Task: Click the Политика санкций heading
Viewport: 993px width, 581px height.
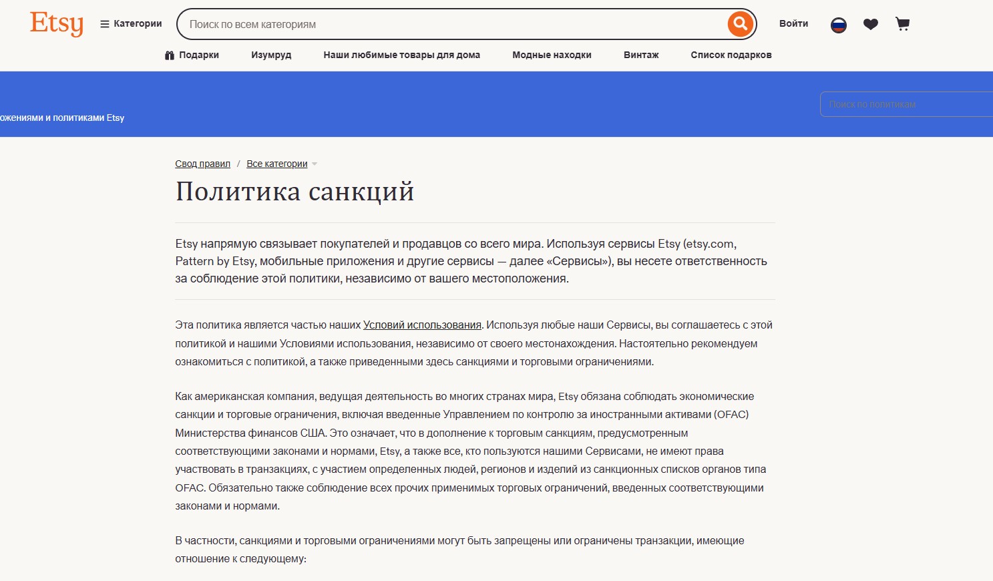Action: click(294, 192)
